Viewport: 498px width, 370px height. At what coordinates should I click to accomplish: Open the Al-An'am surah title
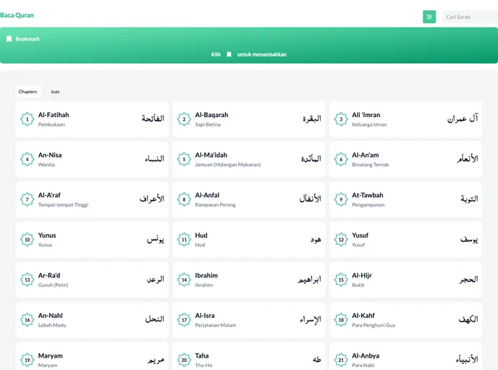pos(366,155)
